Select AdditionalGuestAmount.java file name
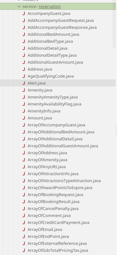 55,62
